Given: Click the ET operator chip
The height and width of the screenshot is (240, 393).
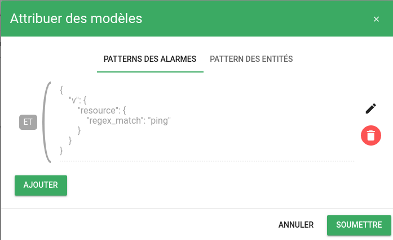Looking at the screenshot, I should tap(28, 122).
